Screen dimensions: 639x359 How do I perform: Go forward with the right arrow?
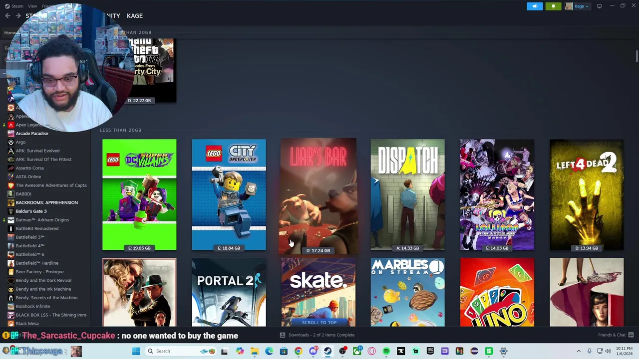pyautogui.click(x=18, y=16)
